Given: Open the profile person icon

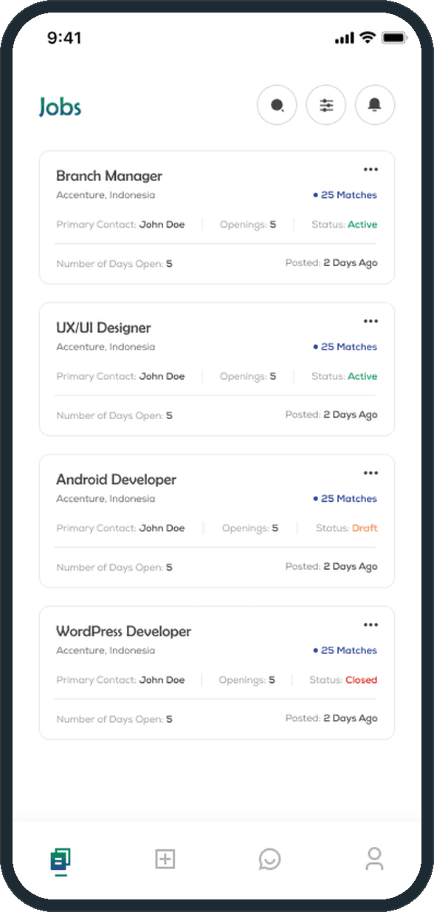Looking at the screenshot, I should coord(374,859).
